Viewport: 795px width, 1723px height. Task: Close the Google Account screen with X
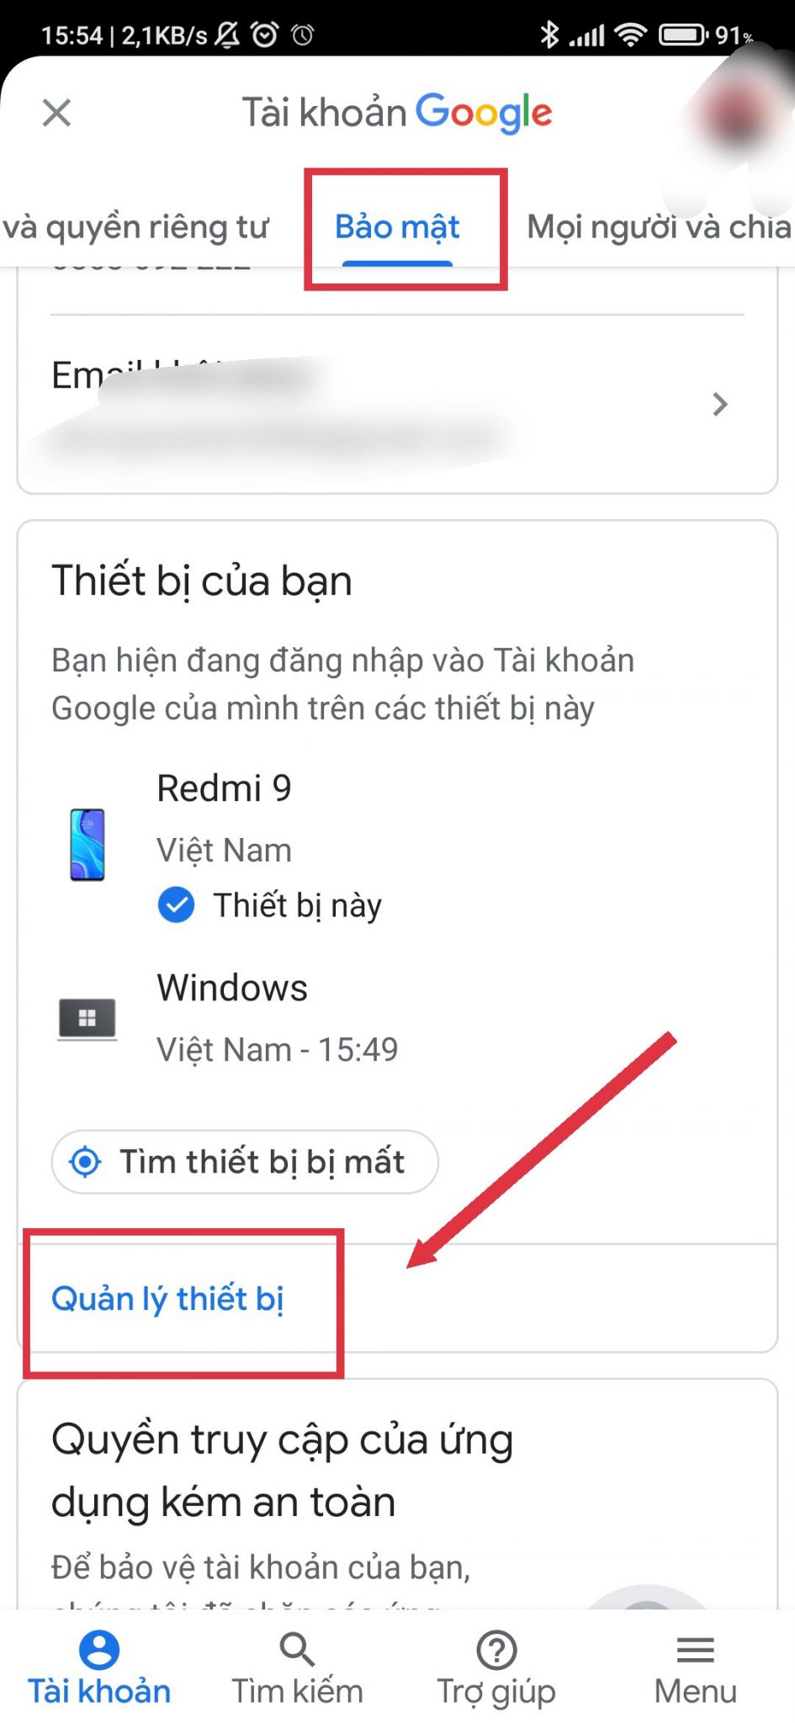point(56,113)
